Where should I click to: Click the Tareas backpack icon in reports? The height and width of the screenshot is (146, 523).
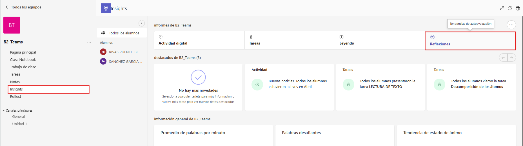coord(251,37)
